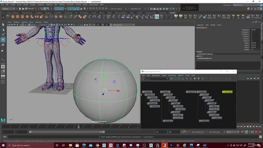Open the Windows menu in main menu bar
The image size is (263, 148).
tap(41, 5)
